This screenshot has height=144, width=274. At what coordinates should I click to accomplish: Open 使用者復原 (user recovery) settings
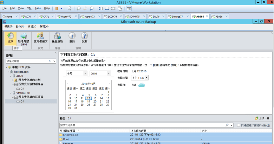(x=41, y=38)
